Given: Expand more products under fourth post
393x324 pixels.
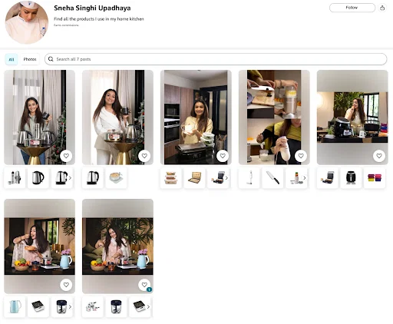Looking at the screenshot, I should click(x=305, y=178).
